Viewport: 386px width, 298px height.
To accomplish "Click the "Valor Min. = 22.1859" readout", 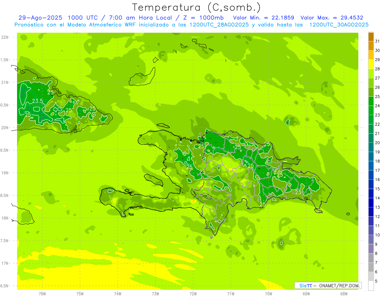I will click(263, 18).
